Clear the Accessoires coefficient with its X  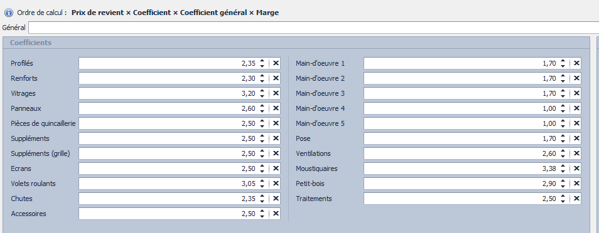point(276,214)
